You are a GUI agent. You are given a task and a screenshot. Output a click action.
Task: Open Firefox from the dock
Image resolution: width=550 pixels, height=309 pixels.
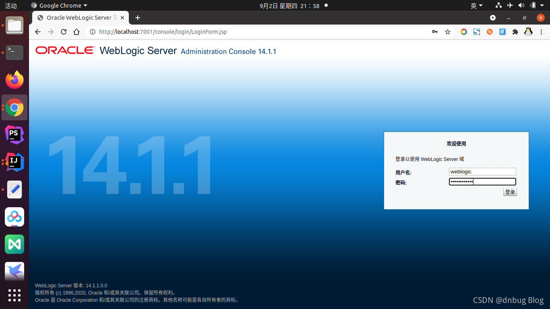point(14,80)
